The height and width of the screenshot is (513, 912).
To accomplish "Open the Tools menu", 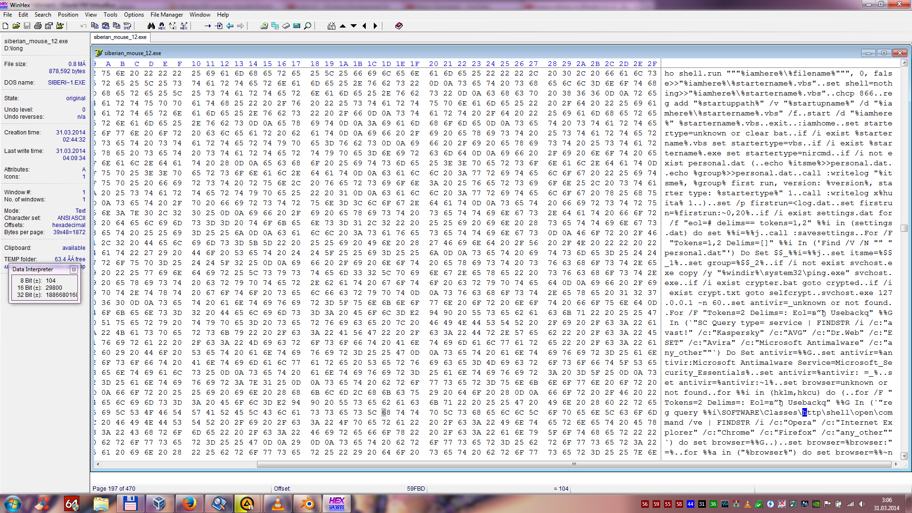I will [x=110, y=15].
